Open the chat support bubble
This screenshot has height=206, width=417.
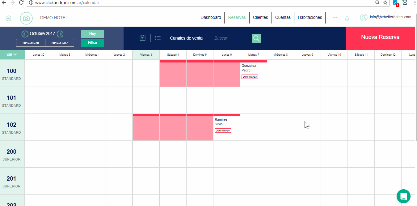coord(403,196)
